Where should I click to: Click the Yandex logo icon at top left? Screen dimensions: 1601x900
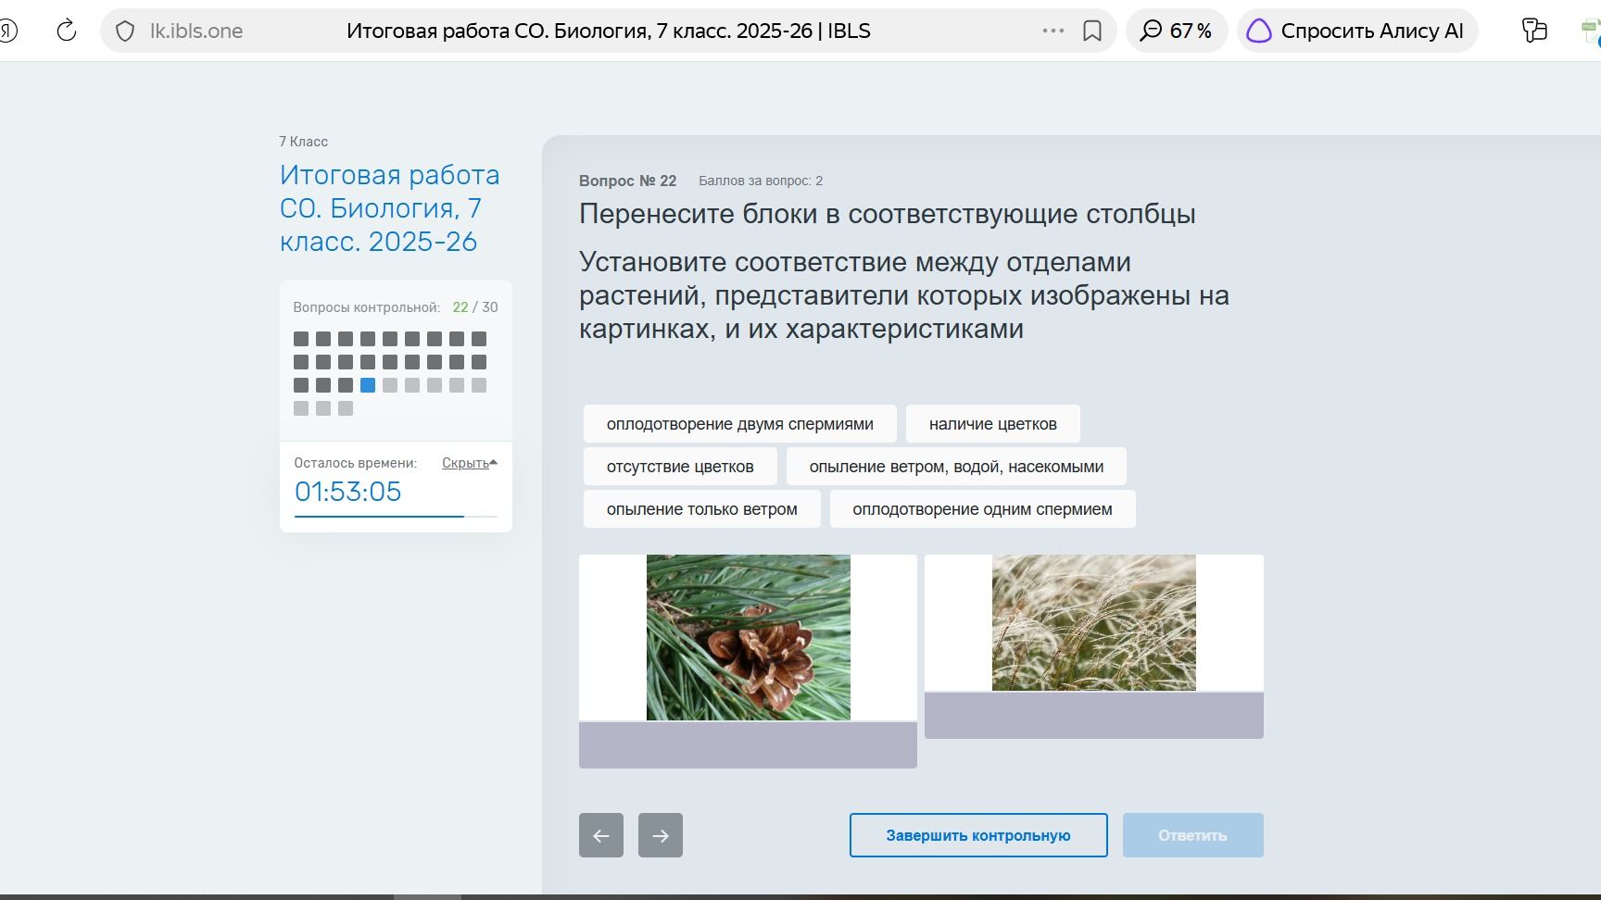click(7, 31)
